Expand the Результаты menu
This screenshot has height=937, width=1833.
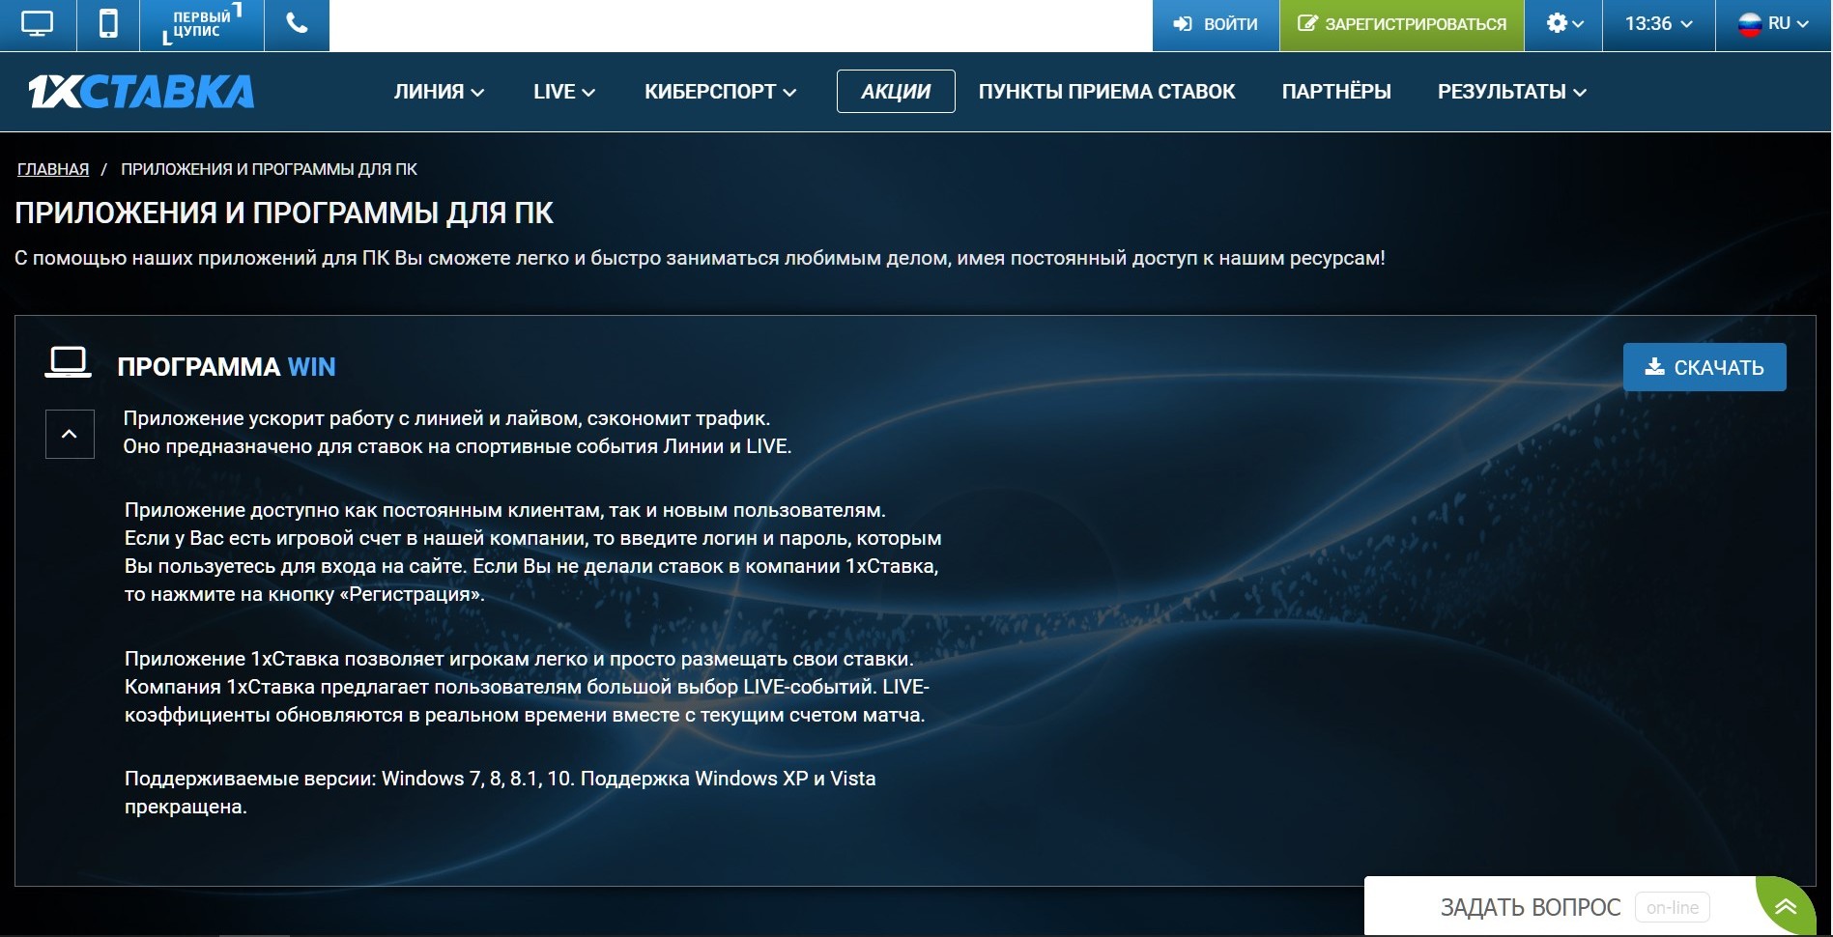tap(1512, 92)
